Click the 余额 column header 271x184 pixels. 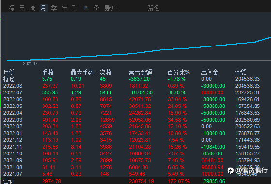tap(241, 72)
